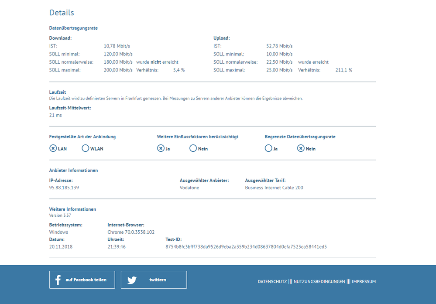Choose Nein under Weitere Einflussfaktoren berücksichtigt
436x304 pixels.
pyautogui.click(x=193, y=148)
